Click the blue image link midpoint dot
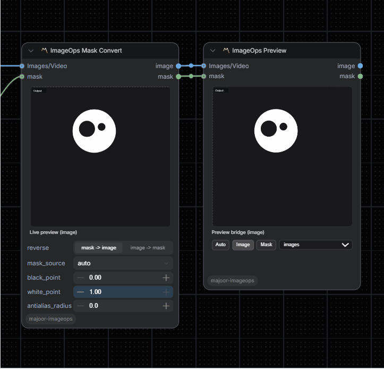The height and width of the screenshot is (369, 384). (191, 65)
